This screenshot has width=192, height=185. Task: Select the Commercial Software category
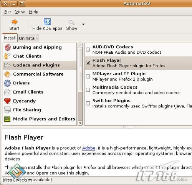click(x=40, y=74)
